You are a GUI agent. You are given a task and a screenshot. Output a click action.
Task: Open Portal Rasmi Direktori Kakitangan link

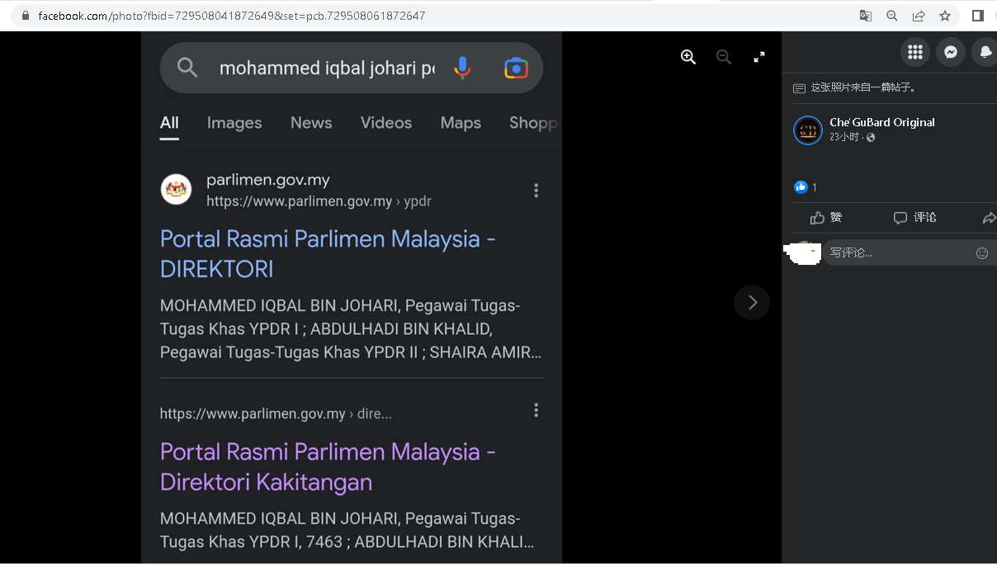pyautogui.click(x=328, y=466)
